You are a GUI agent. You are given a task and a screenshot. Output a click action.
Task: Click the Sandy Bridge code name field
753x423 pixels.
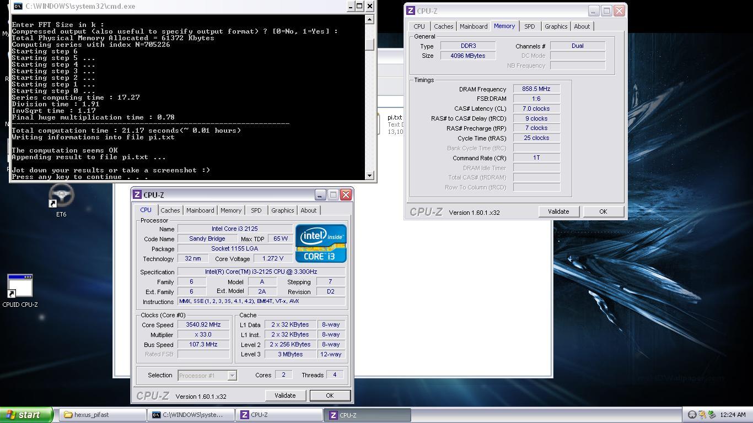click(x=207, y=238)
